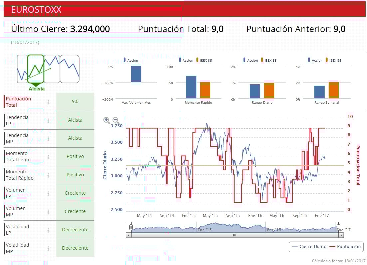The width and height of the screenshot is (367, 265).
Task: Toggle Cierre Diario series in chart legend
Action: coord(309,246)
